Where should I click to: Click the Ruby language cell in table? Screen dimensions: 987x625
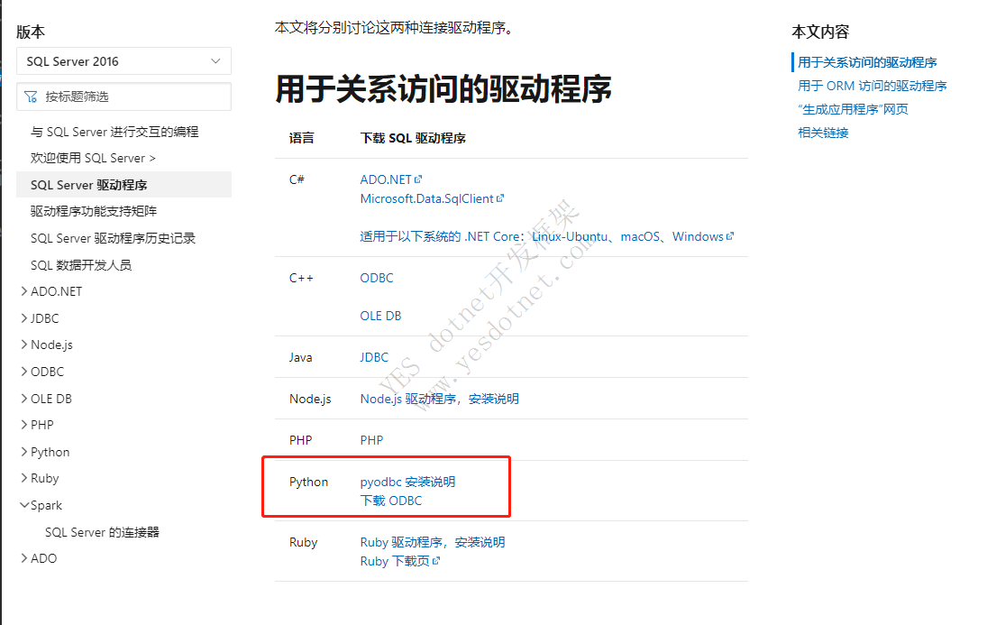coord(303,542)
